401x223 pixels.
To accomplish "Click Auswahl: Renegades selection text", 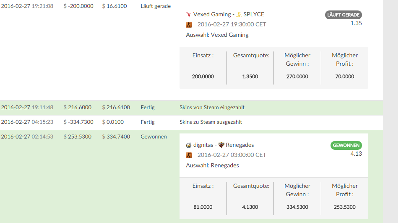I will tap(212, 165).
